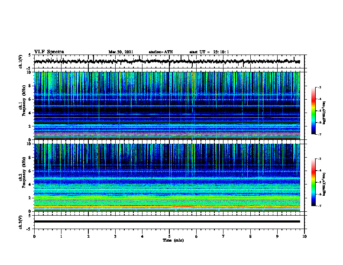Click the ch.1 spectrogram color bar

coord(313,111)
